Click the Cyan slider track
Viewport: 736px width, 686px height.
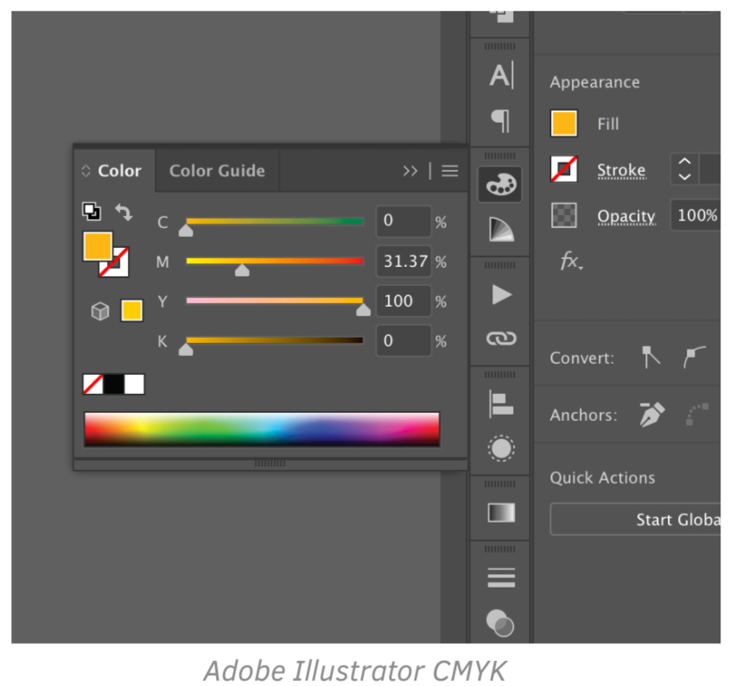pos(275,221)
